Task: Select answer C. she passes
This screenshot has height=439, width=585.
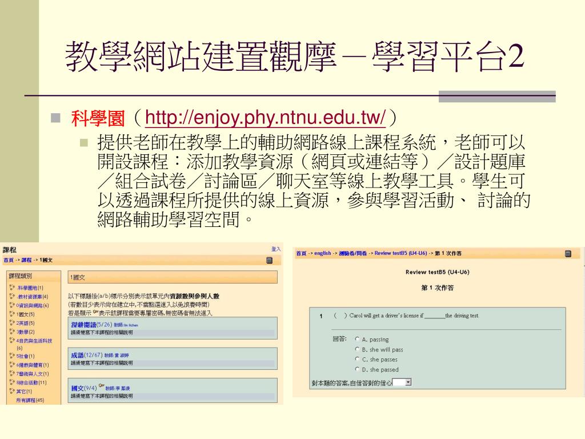Action: 358,359
